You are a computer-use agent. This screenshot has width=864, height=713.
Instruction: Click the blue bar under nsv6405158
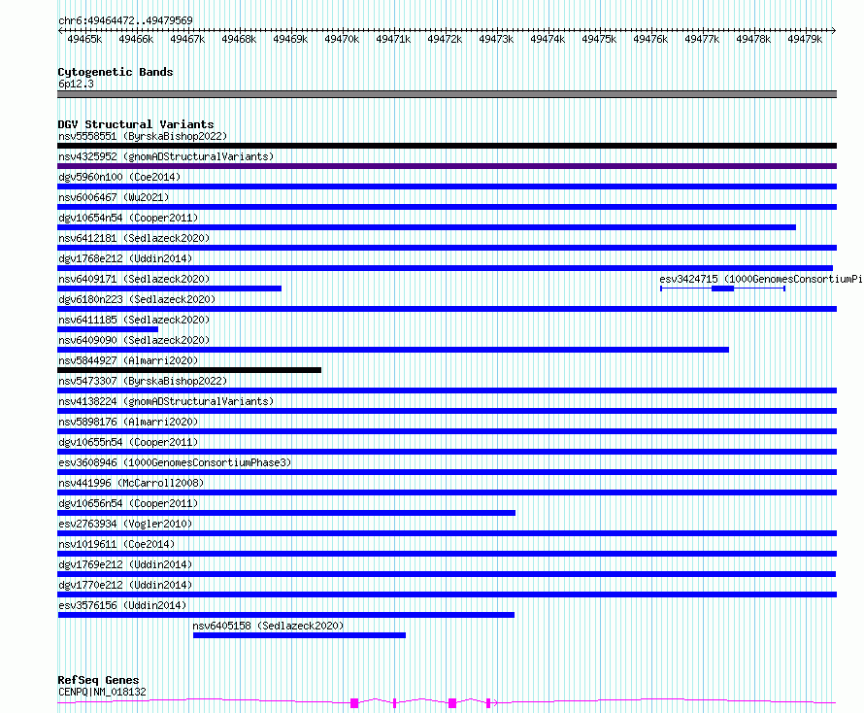(x=299, y=635)
